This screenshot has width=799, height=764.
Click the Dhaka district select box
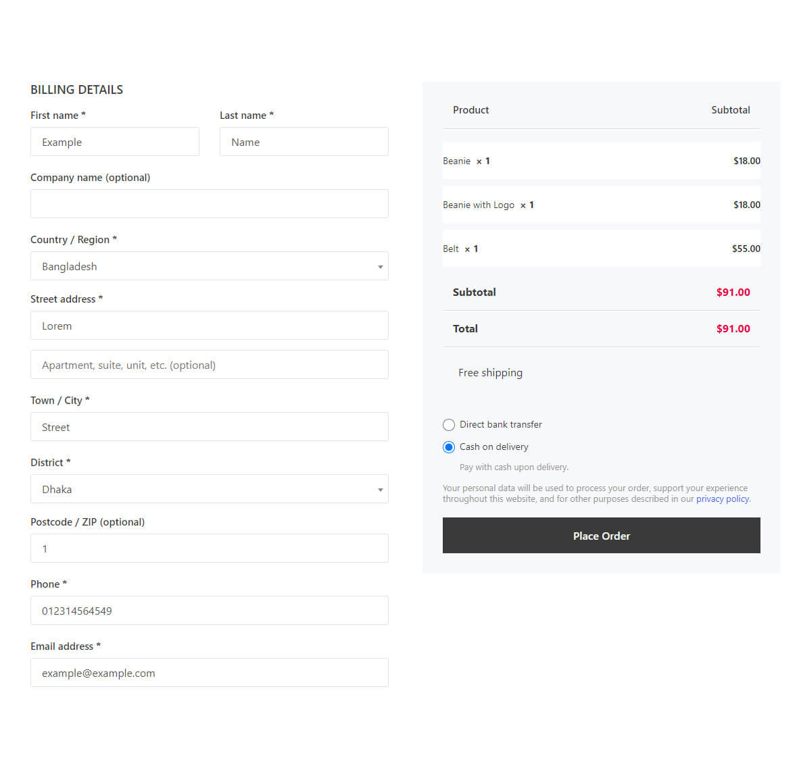(210, 489)
